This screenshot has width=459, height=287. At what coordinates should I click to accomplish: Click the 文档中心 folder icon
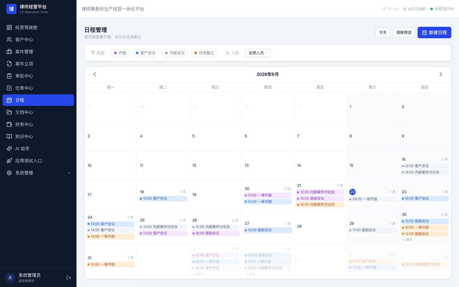click(9, 112)
